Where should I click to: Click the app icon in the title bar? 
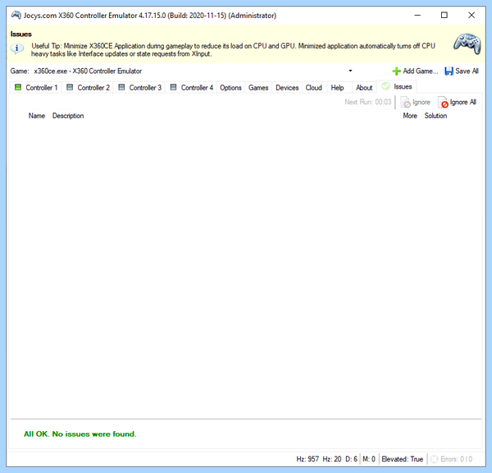click(16, 15)
